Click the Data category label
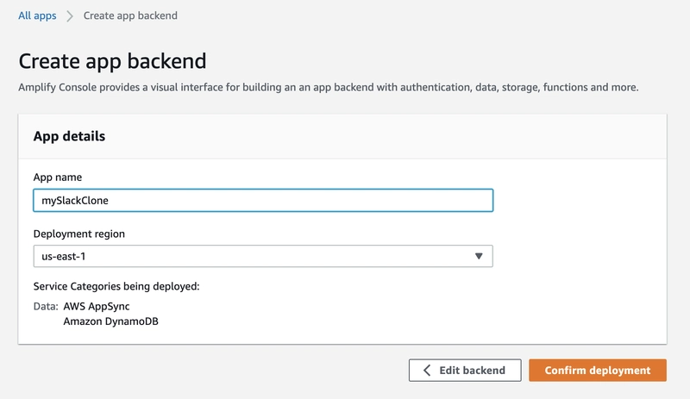Image resolution: width=690 pixels, height=399 pixels. point(46,307)
